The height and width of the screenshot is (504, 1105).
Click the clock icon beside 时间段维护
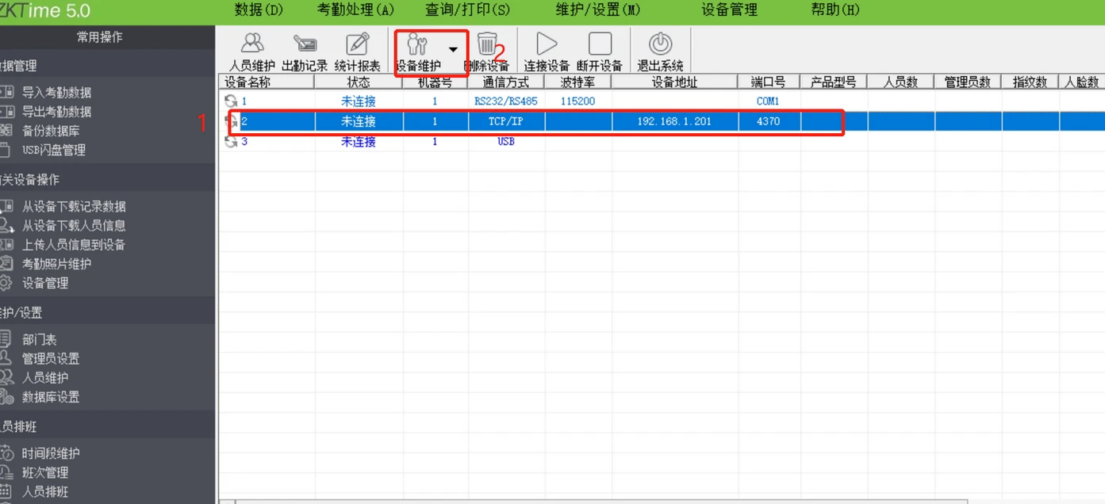coord(7,453)
